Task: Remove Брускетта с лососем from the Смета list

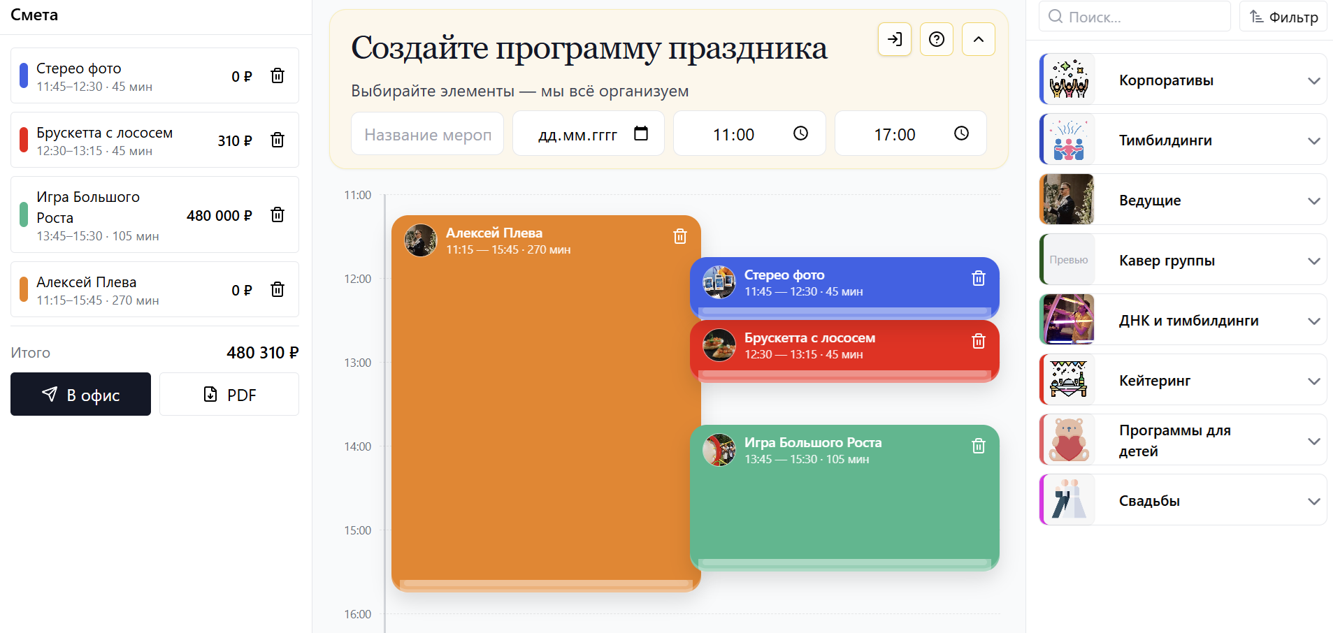Action: [x=278, y=140]
